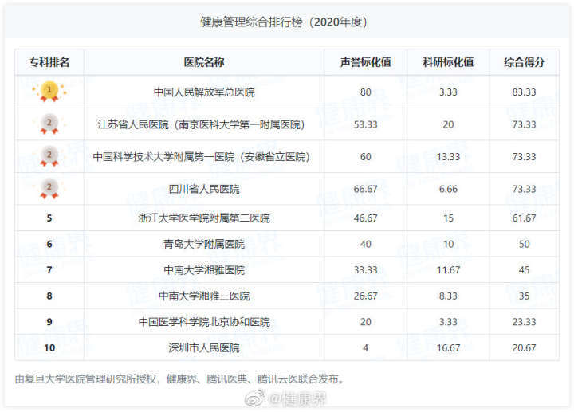Click rank number 7

[x=49, y=270]
